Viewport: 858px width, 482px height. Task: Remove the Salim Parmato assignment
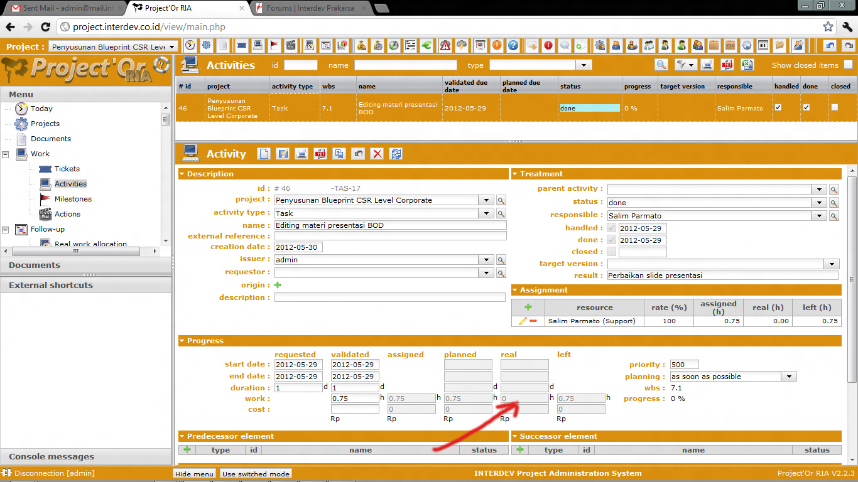(533, 321)
